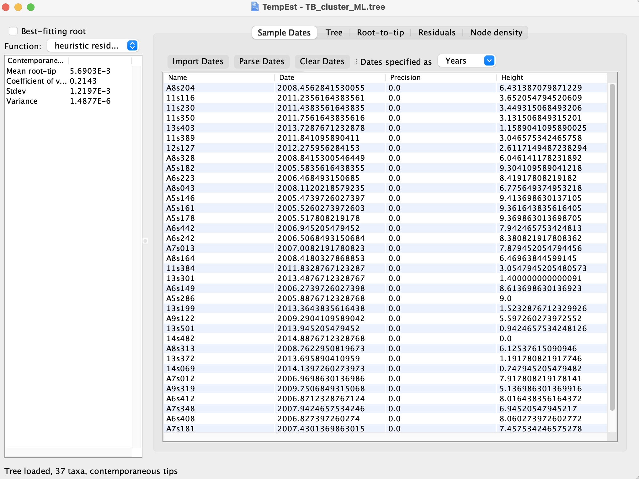Viewport: 639px width, 479px height.
Task: Open the Dates specified as Years dropdown
Action: pos(466,61)
